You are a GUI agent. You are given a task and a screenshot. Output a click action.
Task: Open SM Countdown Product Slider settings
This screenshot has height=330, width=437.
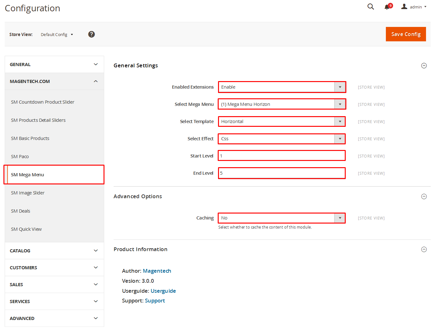[43, 102]
